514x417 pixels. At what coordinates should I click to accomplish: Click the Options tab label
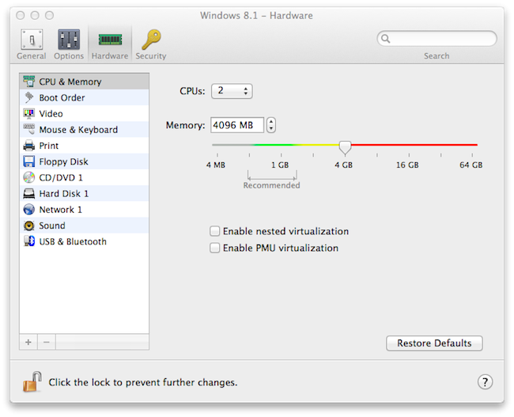click(69, 55)
